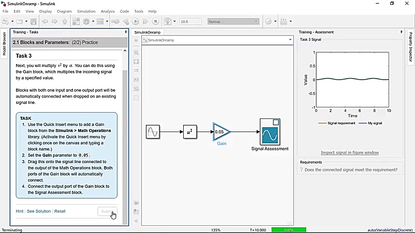The height and width of the screenshot is (233, 415).
Task: Click the See Solution link
Action: click(x=39, y=211)
